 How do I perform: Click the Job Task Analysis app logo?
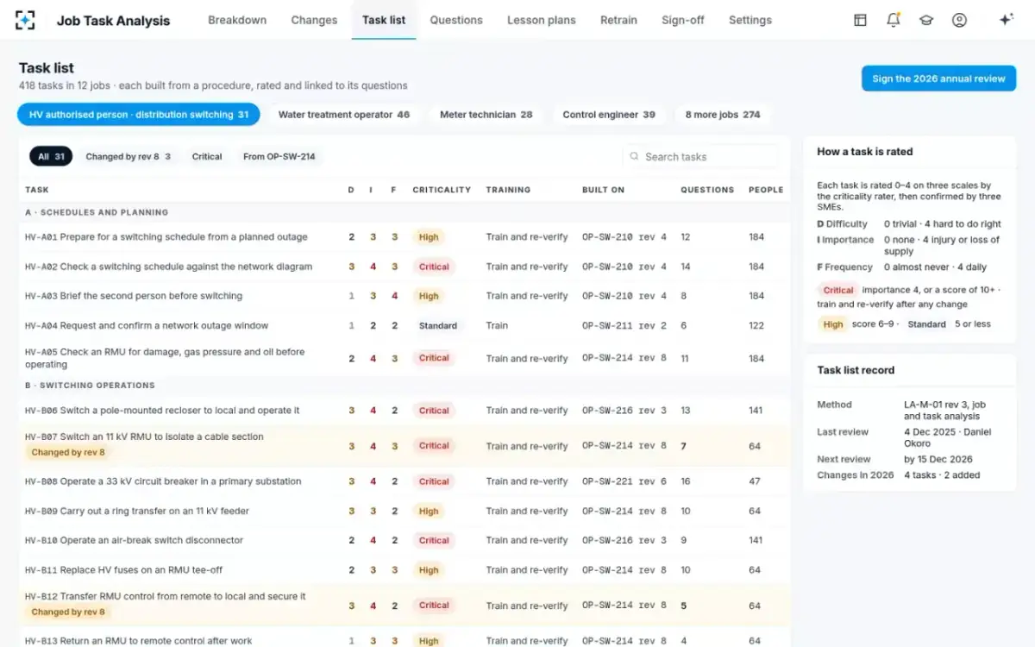[x=26, y=20]
